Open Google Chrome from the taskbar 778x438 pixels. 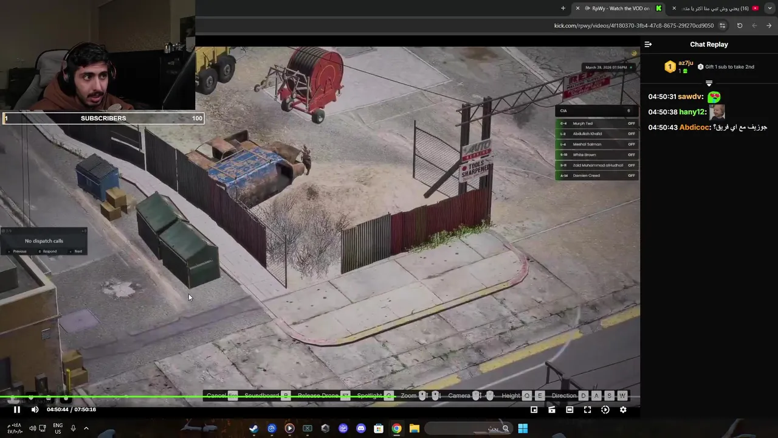pyautogui.click(x=396, y=428)
